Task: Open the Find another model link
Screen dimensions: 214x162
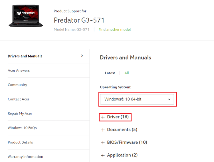Action: [x=115, y=29]
